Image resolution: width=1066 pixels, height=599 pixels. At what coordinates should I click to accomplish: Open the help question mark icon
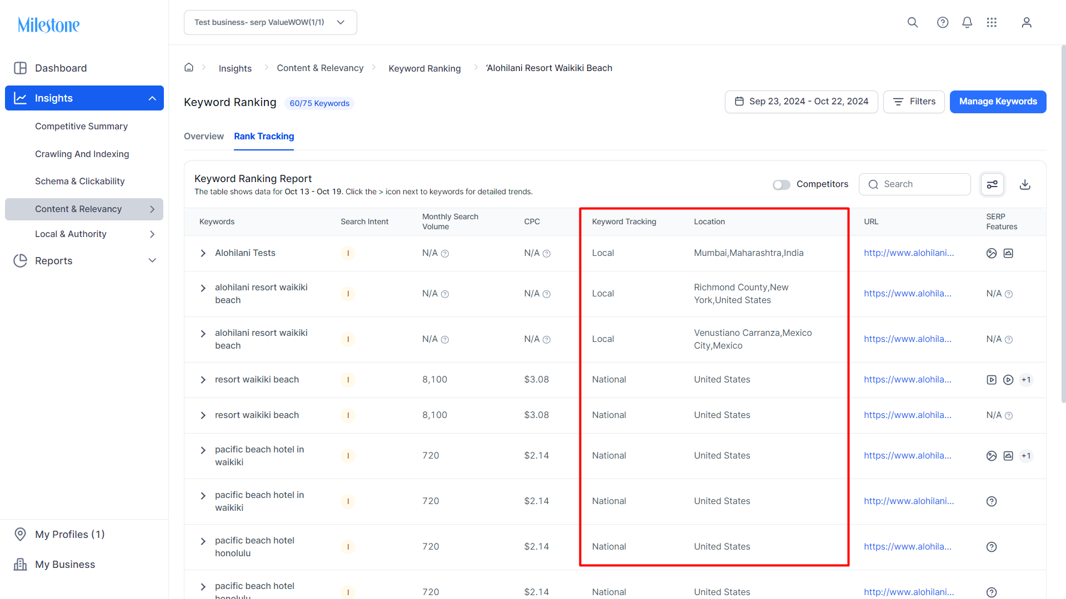click(943, 22)
